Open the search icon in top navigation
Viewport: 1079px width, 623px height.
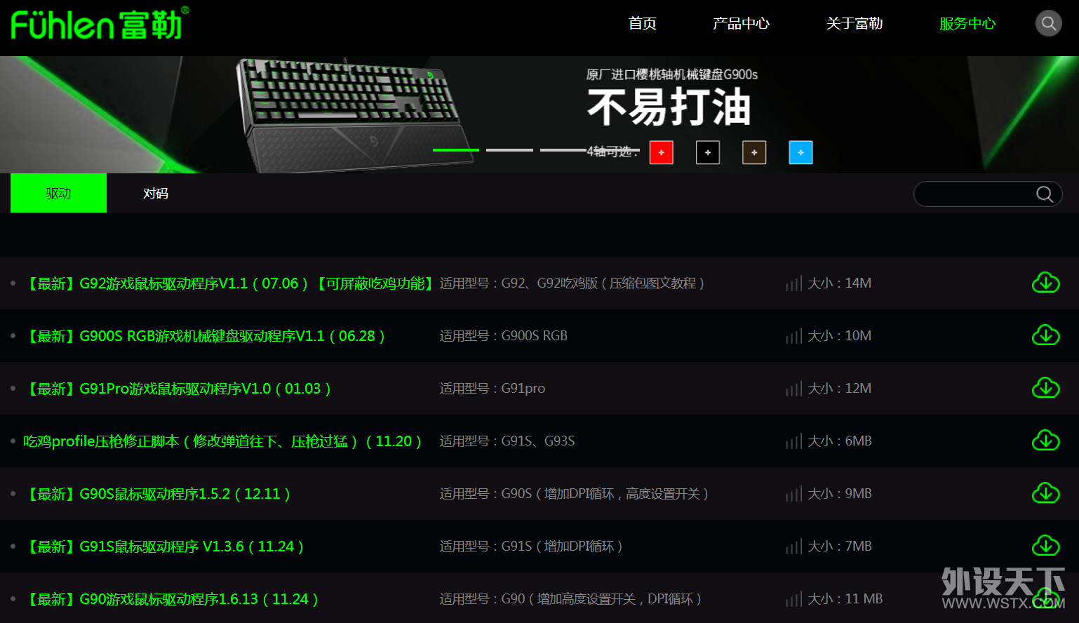point(1048,23)
